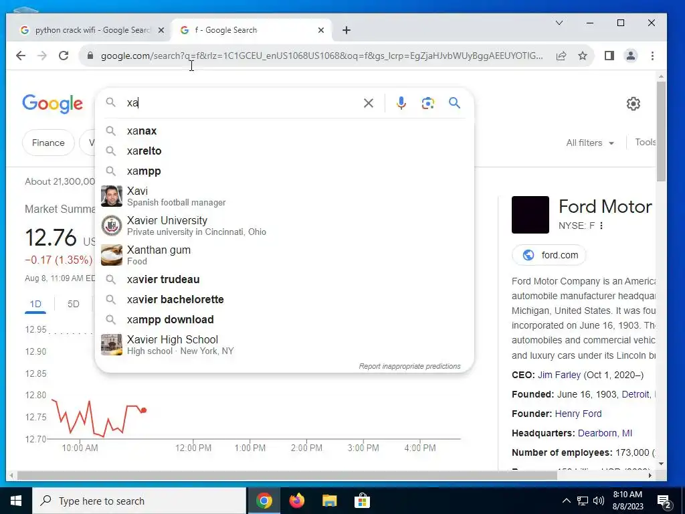Image resolution: width=685 pixels, height=514 pixels.
Task: Reload the current page
Action: pos(64,56)
